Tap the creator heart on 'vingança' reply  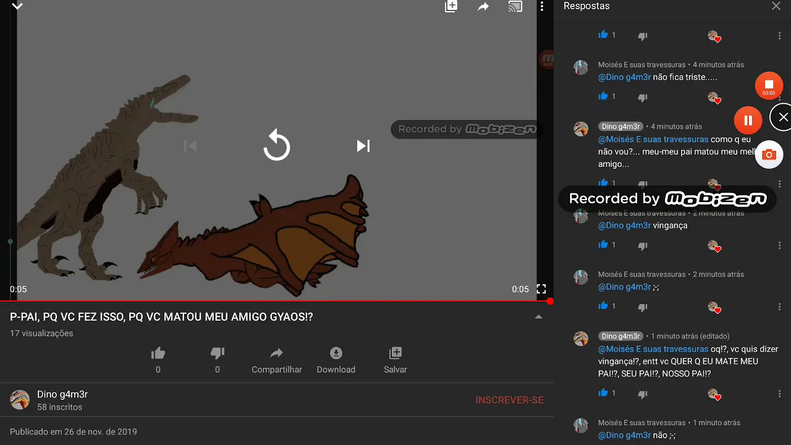pyautogui.click(x=714, y=246)
